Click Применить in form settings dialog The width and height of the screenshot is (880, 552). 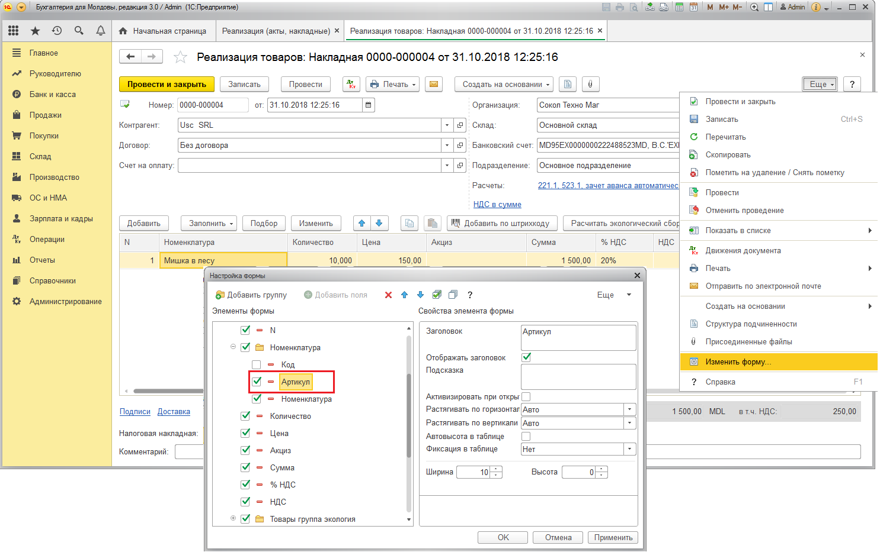[613, 537]
